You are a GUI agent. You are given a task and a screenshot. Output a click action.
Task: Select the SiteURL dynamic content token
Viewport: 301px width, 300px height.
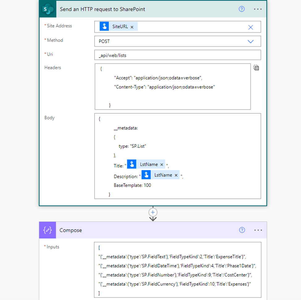[118, 26]
